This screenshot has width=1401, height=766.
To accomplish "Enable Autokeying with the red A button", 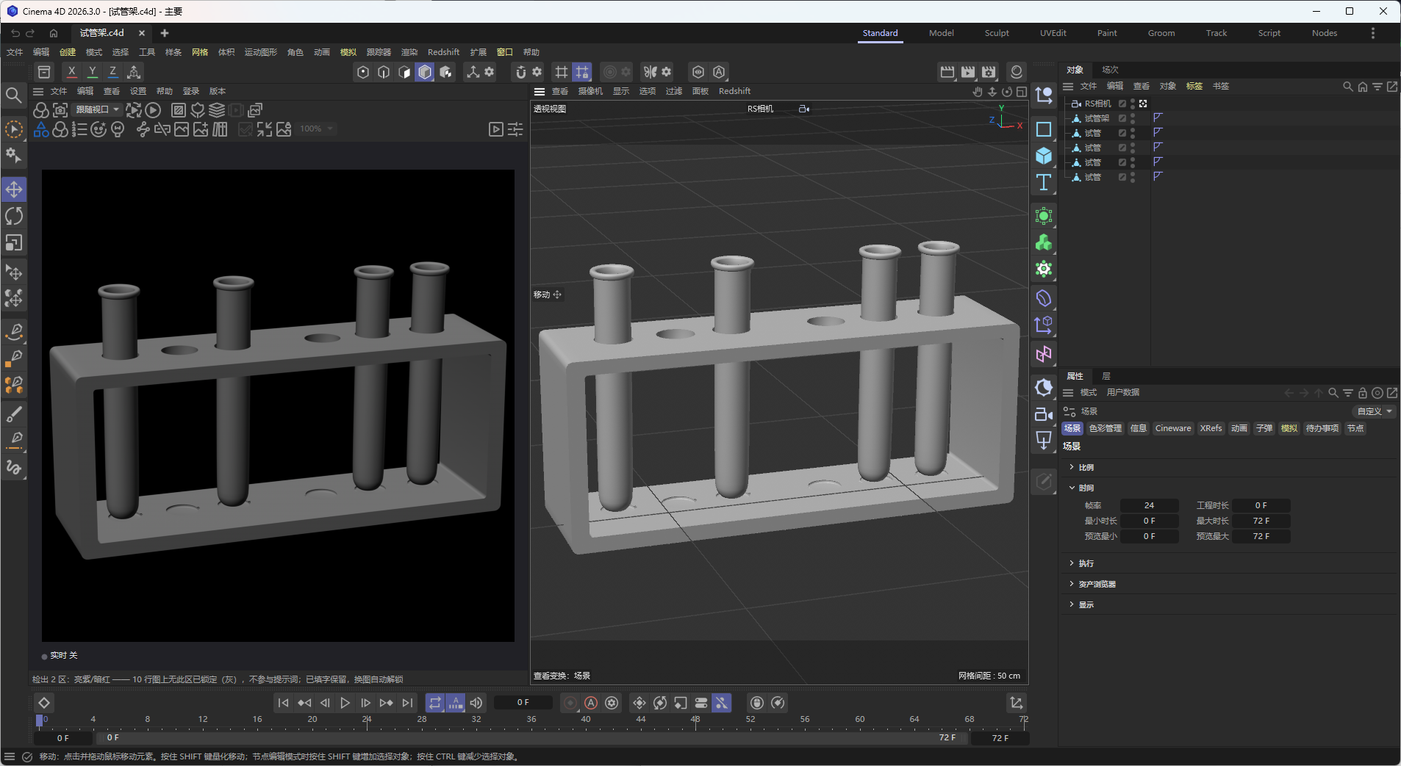I will [x=591, y=703].
